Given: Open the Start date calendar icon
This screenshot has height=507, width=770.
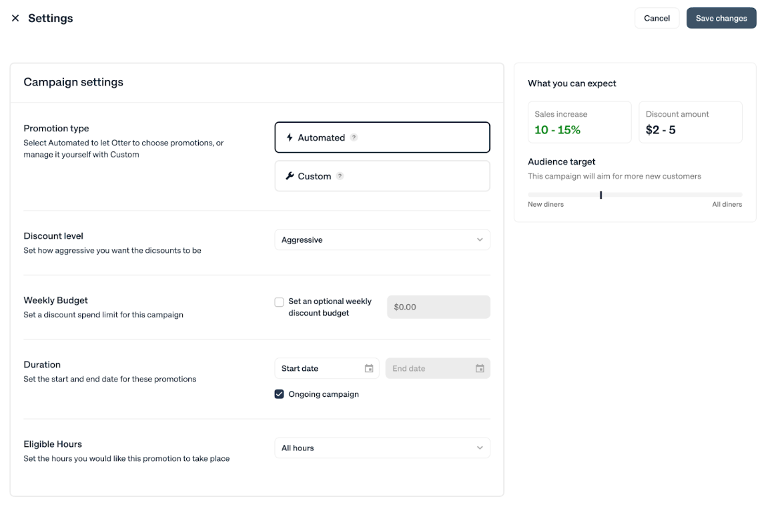Looking at the screenshot, I should [369, 369].
